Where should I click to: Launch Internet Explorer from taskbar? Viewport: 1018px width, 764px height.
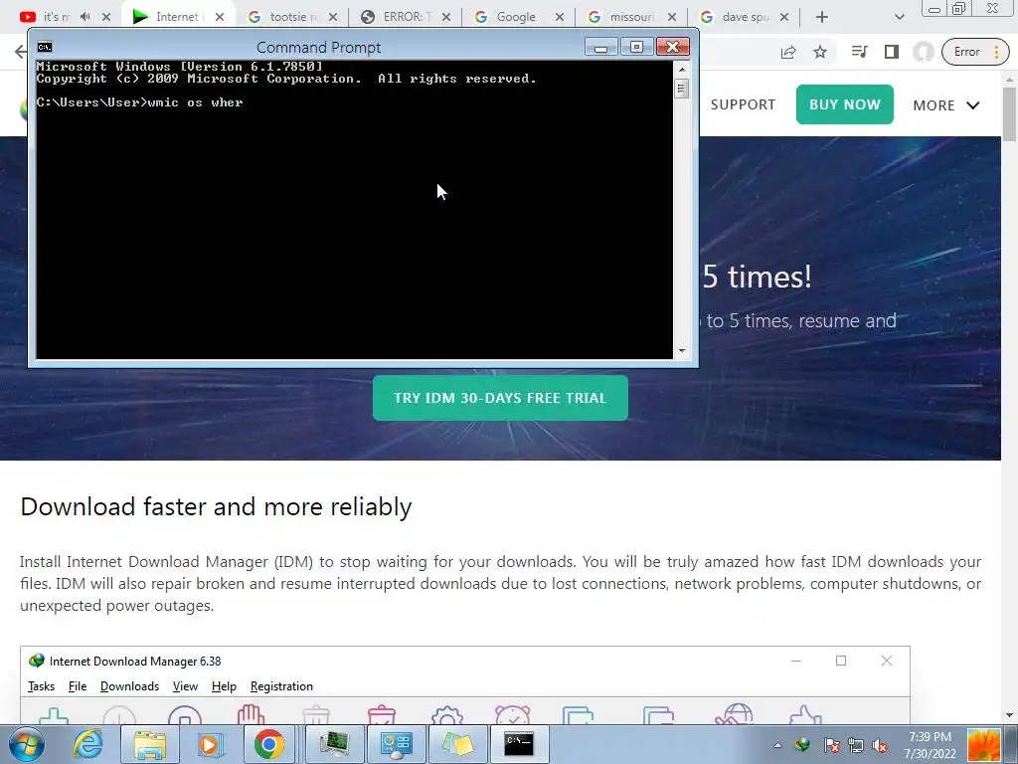pyautogui.click(x=87, y=744)
